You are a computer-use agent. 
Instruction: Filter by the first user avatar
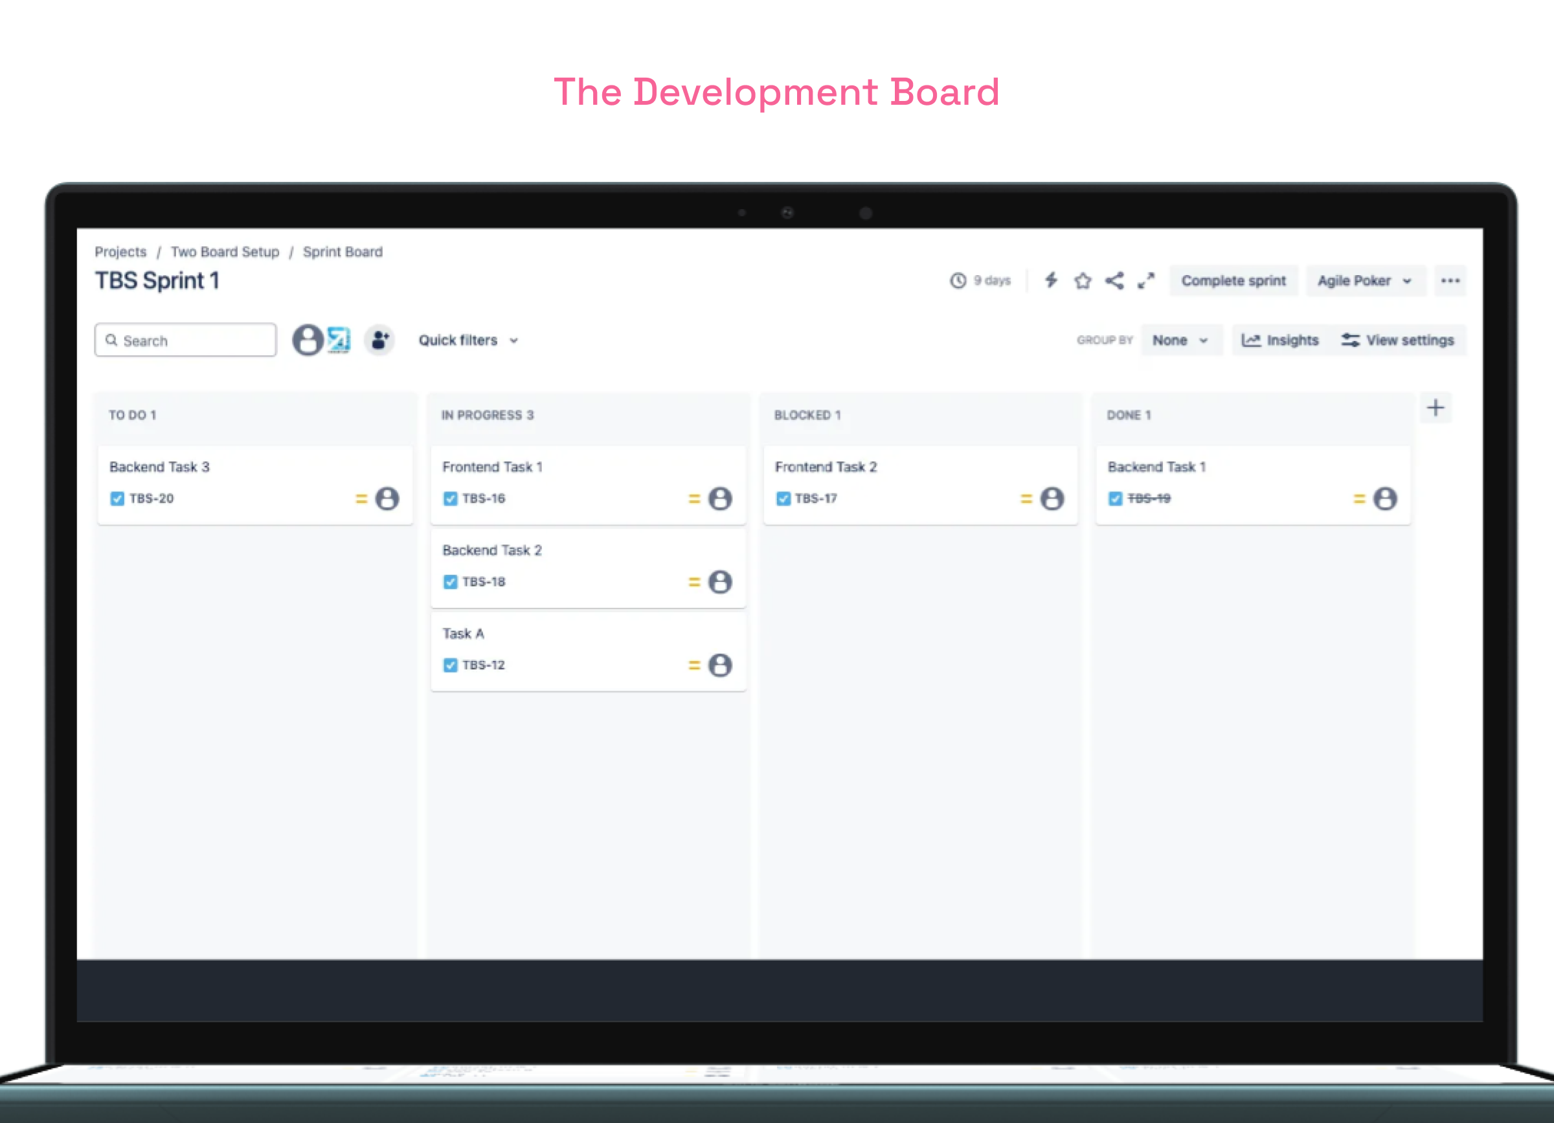[308, 340]
